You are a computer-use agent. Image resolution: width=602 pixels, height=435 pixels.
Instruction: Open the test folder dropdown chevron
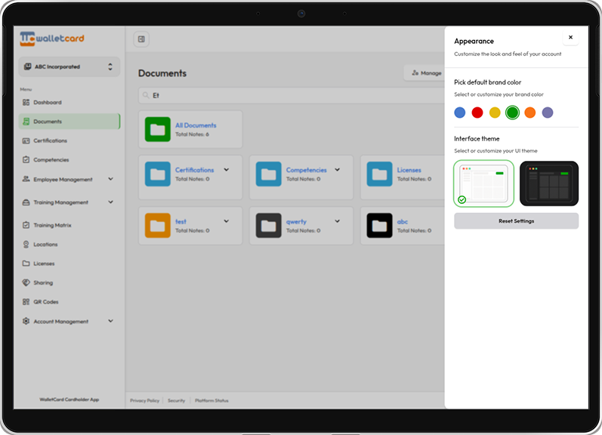[227, 221]
